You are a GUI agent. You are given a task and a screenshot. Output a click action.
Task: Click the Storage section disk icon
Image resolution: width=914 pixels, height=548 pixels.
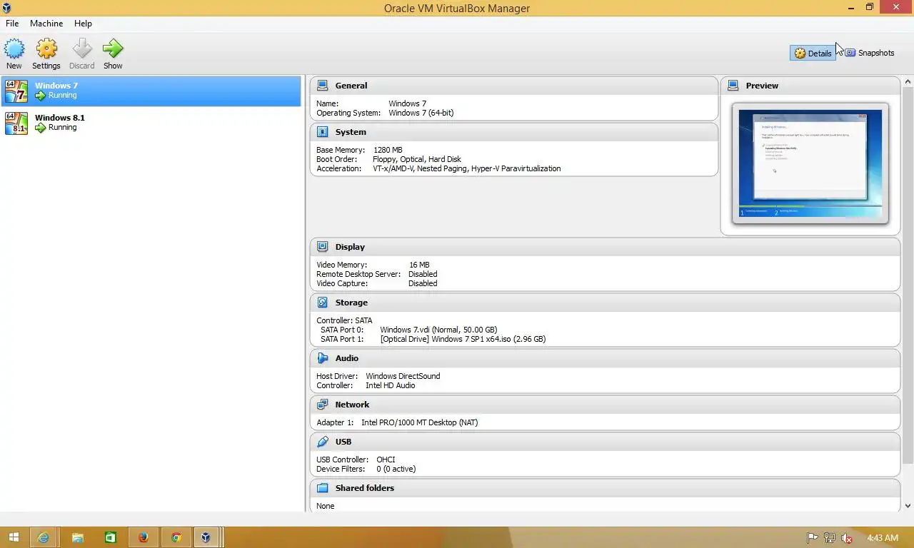(x=323, y=303)
